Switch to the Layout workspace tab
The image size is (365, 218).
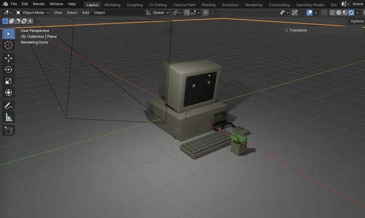pos(93,5)
